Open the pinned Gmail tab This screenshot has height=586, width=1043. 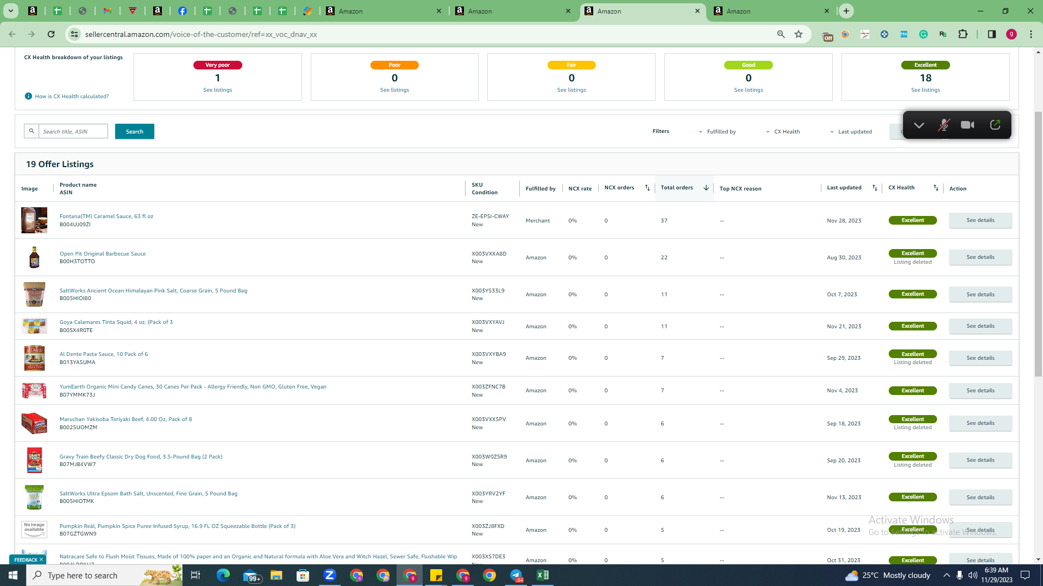point(108,11)
